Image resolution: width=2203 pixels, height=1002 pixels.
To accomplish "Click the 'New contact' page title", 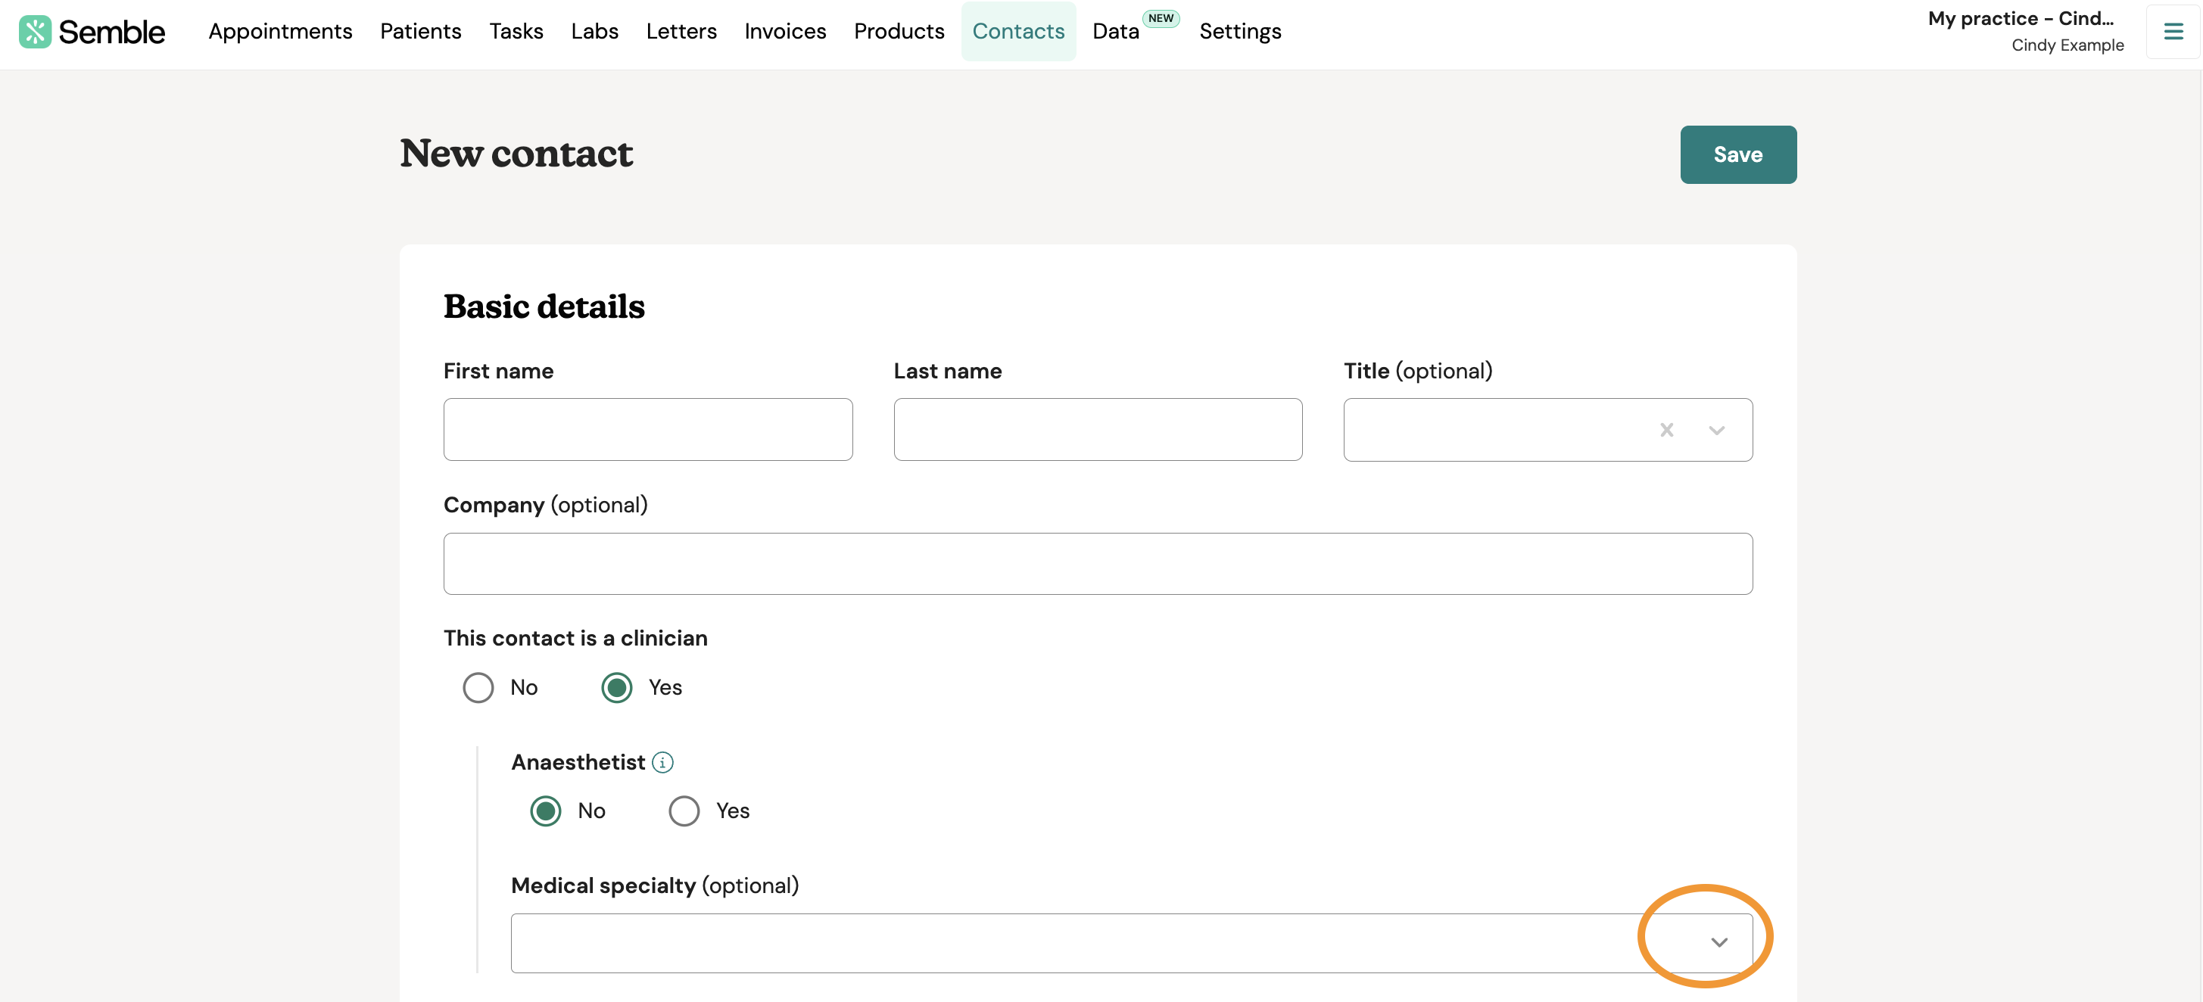I will coord(516,154).
